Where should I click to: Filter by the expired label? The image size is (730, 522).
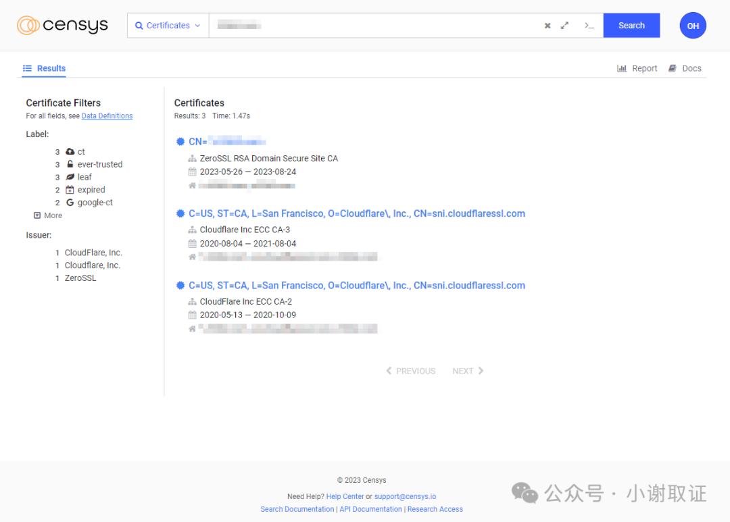[x=91, y=190]
